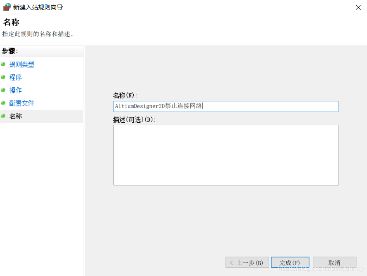Go to the 规则类型 step
Image resolution: width=367 pixels, height=276 pixels.
point(22,64)
